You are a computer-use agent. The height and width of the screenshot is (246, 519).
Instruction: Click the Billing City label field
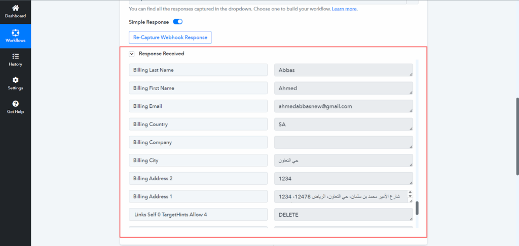198,160
